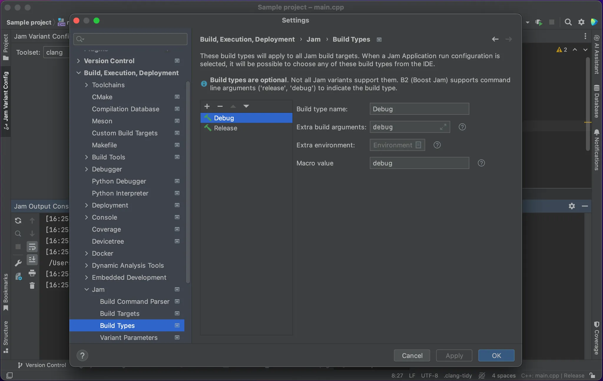Viewport: 603px width, 381px height.
Task: Expand Dynamic Analysis Tools node
Action: coord(86,266)
